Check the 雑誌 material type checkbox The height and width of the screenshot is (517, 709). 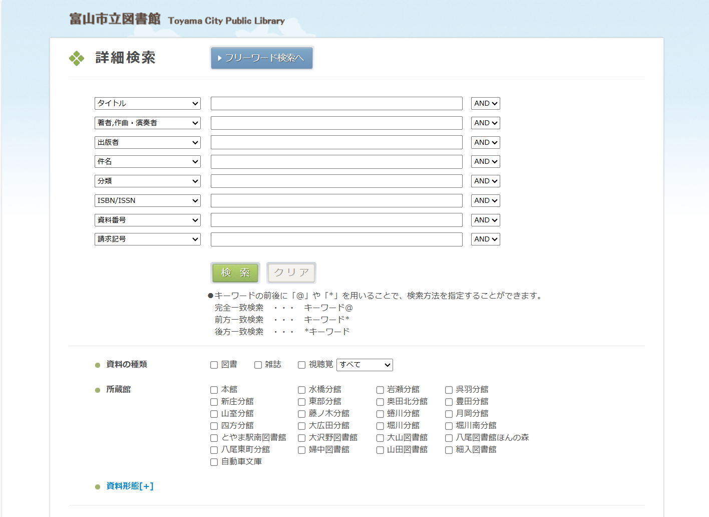(x=258, y=365)
